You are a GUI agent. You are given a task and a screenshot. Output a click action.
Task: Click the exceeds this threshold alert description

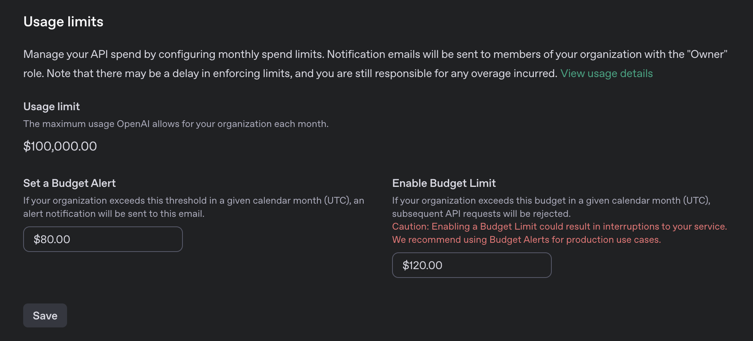(193, 200)
